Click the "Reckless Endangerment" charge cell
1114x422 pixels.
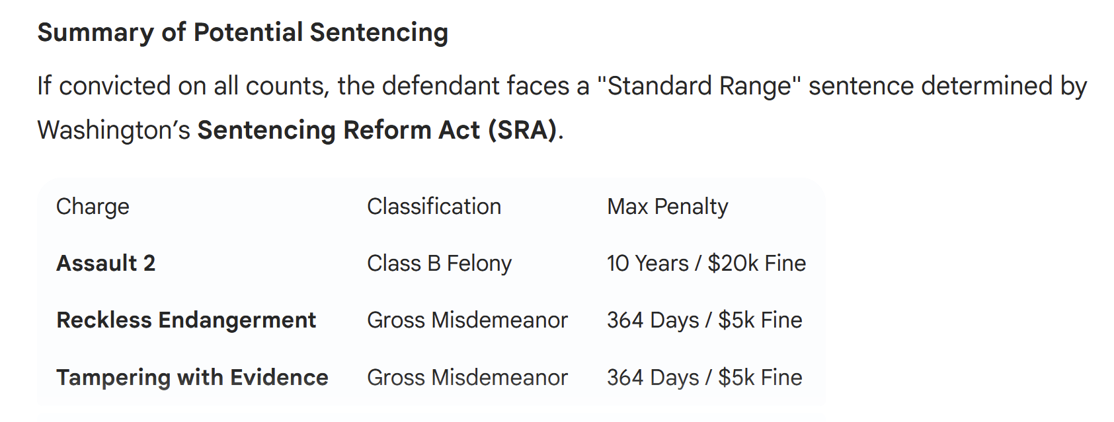pyautogui.click(x=186, y=320)
